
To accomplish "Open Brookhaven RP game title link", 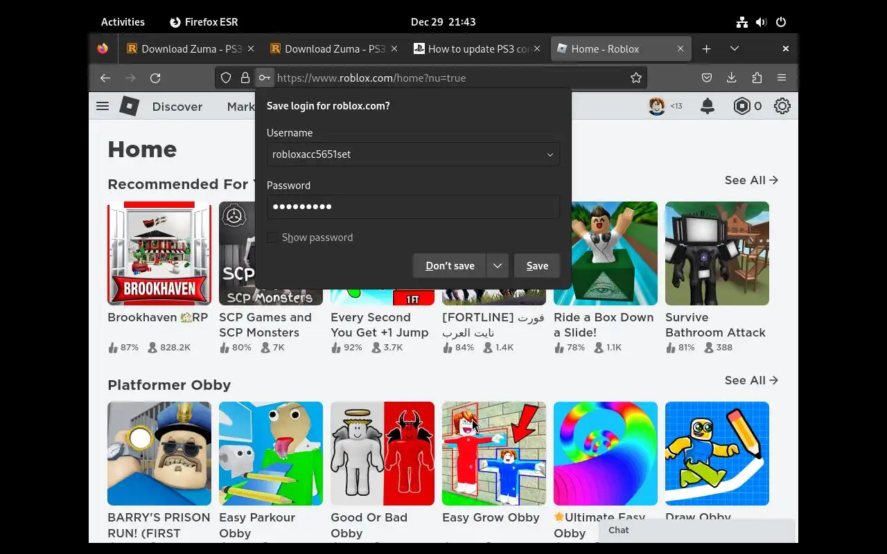I will pos(157,317).
